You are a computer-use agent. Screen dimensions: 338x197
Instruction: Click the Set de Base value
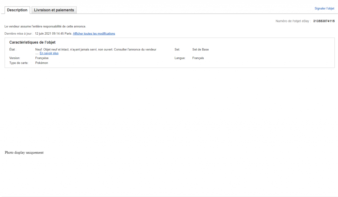(x=200, y=49)
